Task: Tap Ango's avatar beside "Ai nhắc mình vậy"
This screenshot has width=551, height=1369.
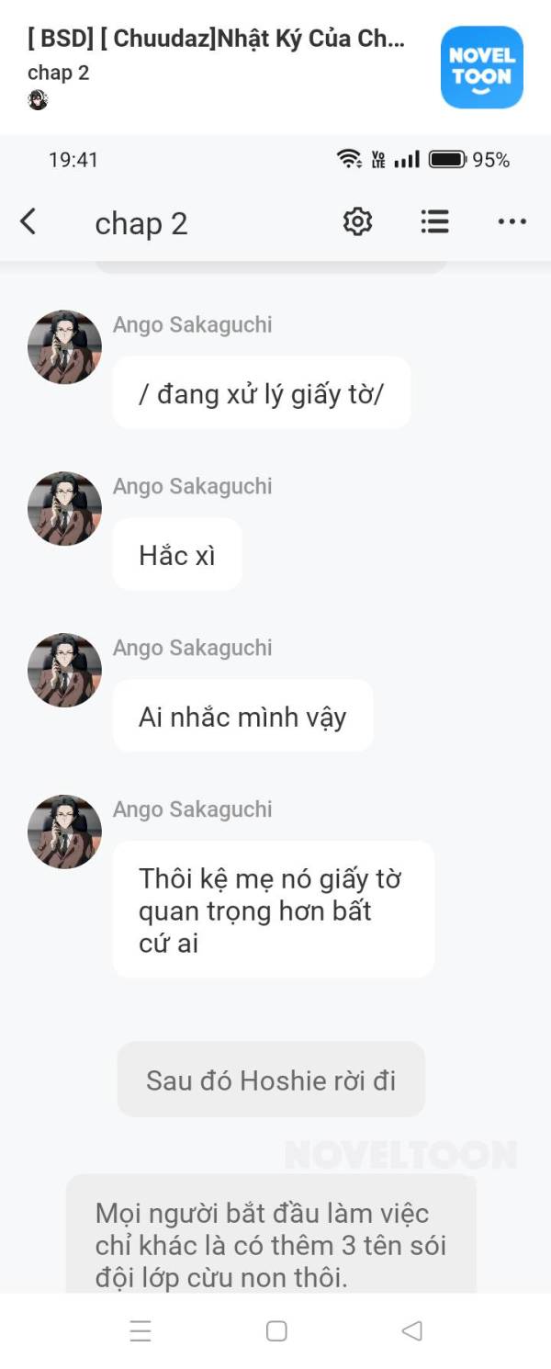Action: 64,670
